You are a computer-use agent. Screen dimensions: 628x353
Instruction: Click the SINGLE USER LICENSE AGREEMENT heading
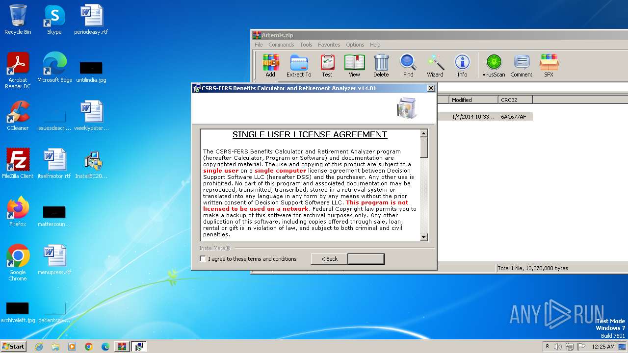[310, 134]
